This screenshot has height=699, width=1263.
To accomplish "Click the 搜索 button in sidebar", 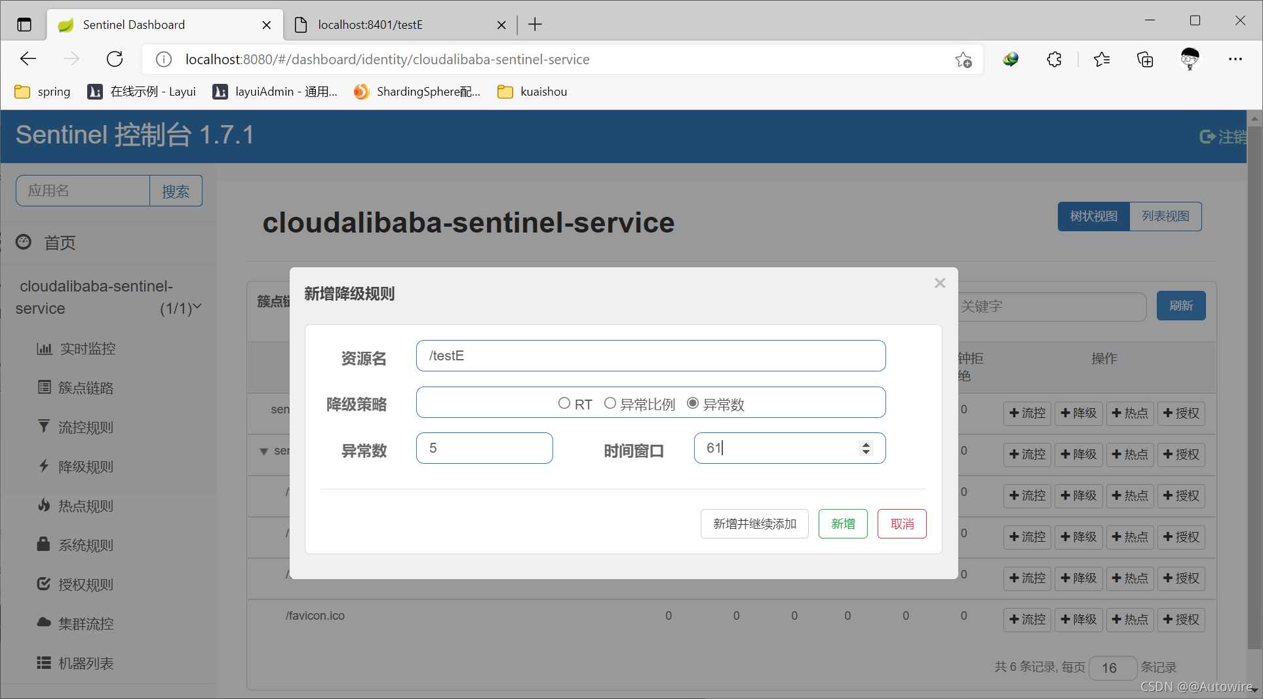I will click(x=176, y=191).
